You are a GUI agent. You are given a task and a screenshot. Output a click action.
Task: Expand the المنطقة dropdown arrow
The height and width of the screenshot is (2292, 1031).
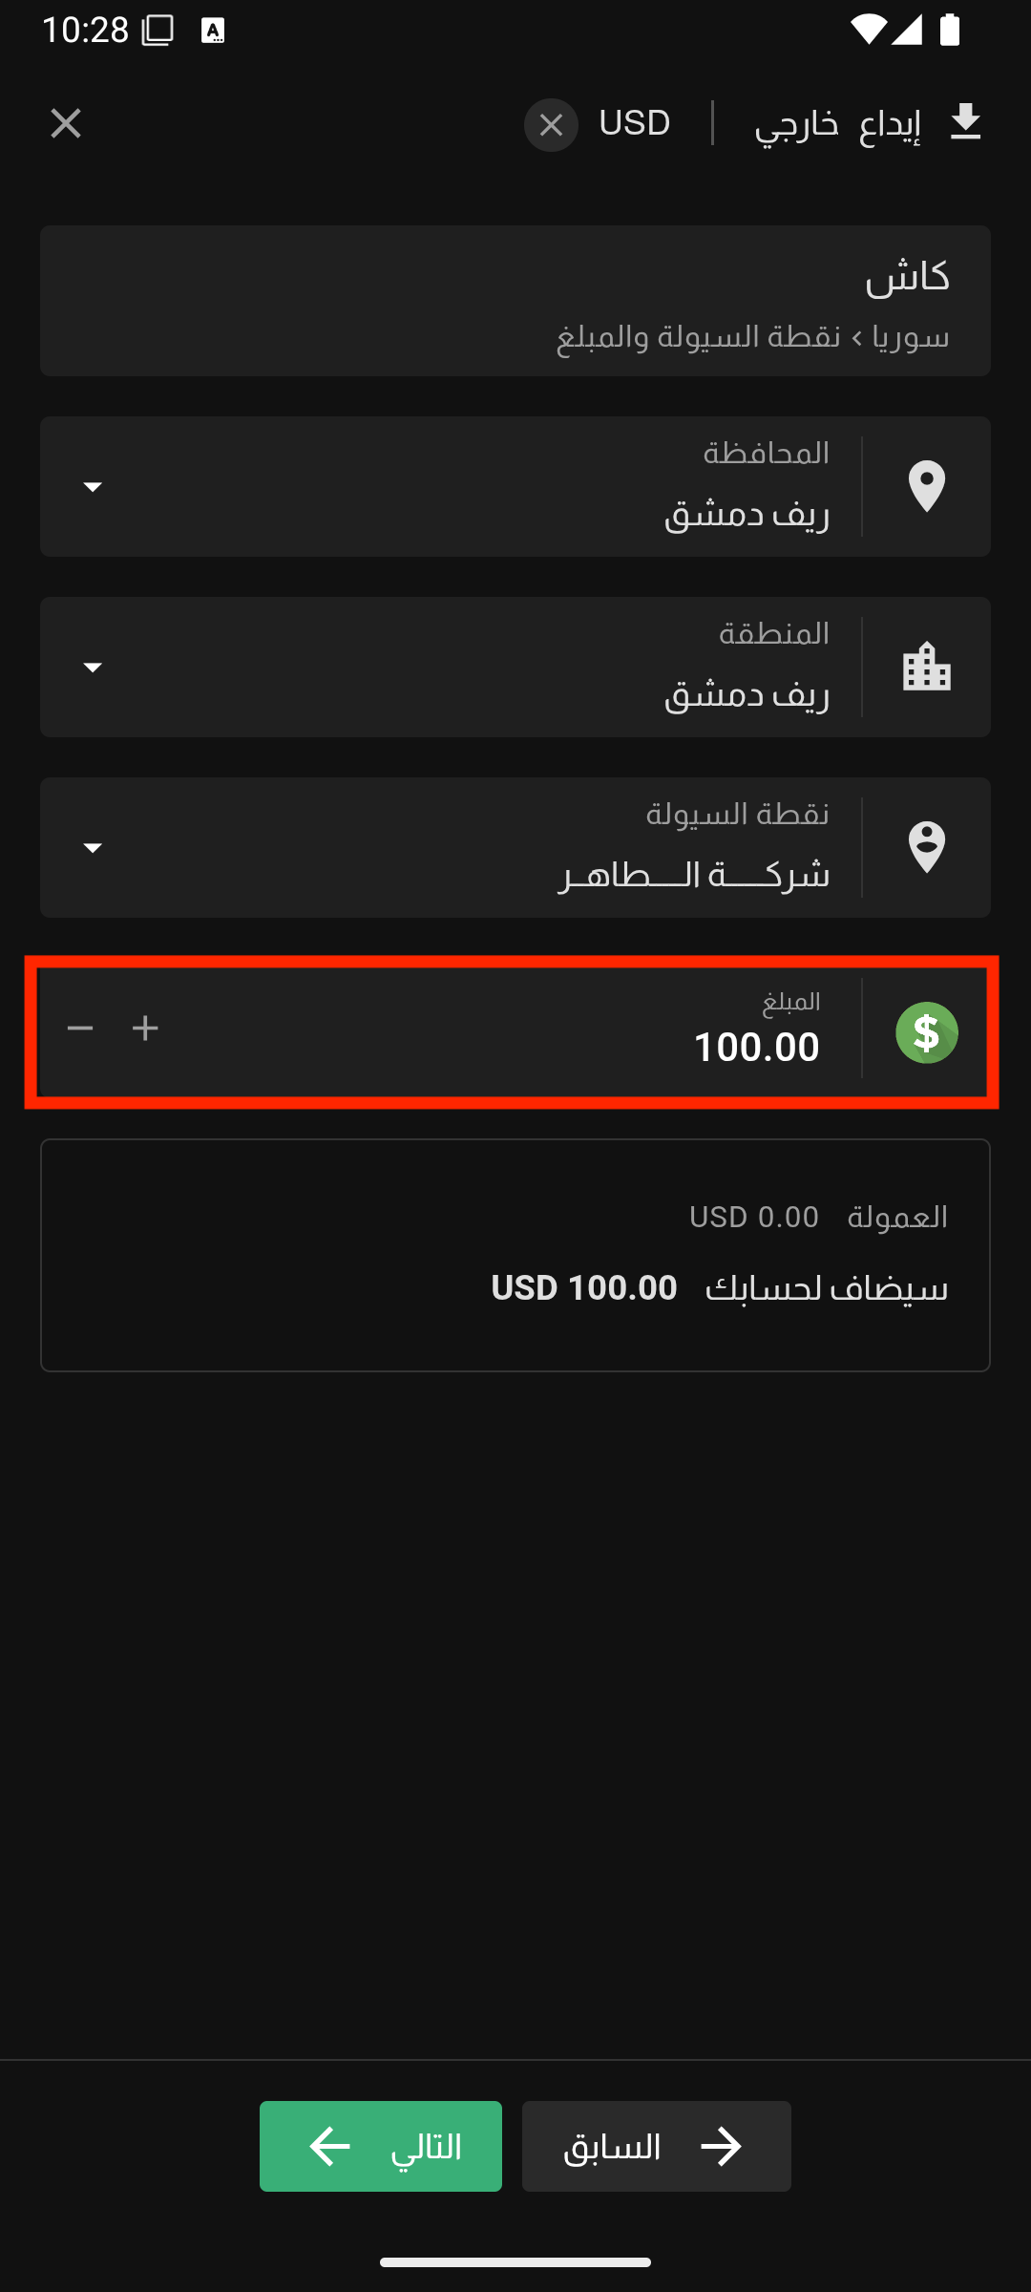click(93, 667)
